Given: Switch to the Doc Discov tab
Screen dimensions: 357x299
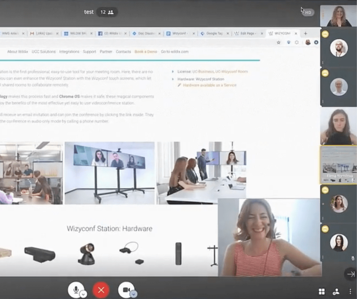Looking at the screenshot, I should click(x=146, y=33).
